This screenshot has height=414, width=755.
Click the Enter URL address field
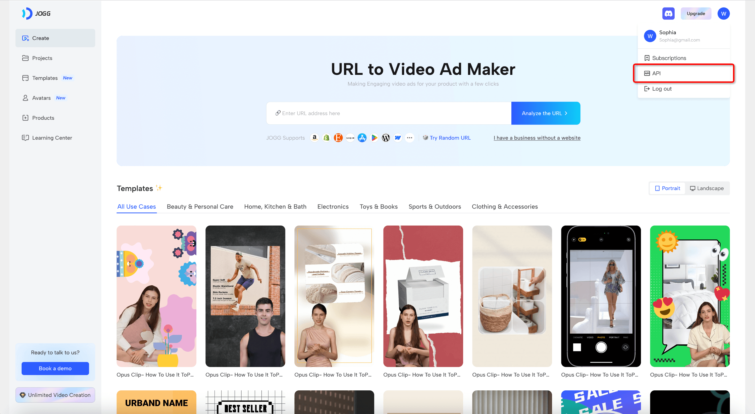389,113
